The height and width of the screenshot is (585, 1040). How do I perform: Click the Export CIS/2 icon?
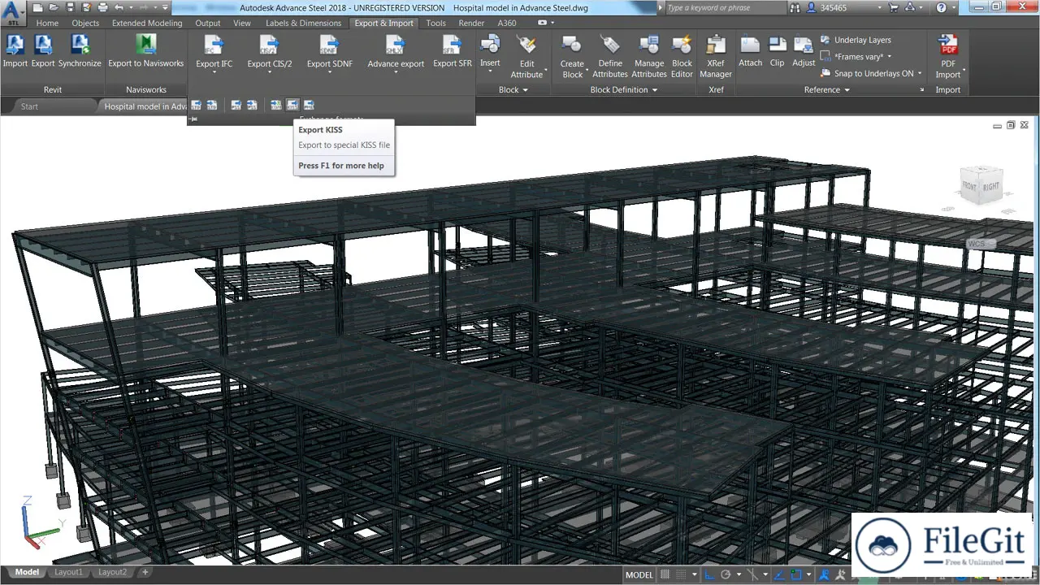pyautogui.click(x=269, y=45)
